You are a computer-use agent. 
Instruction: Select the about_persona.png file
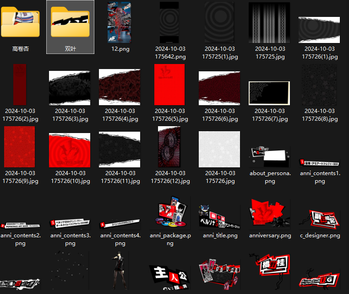(x=270, y=158)
